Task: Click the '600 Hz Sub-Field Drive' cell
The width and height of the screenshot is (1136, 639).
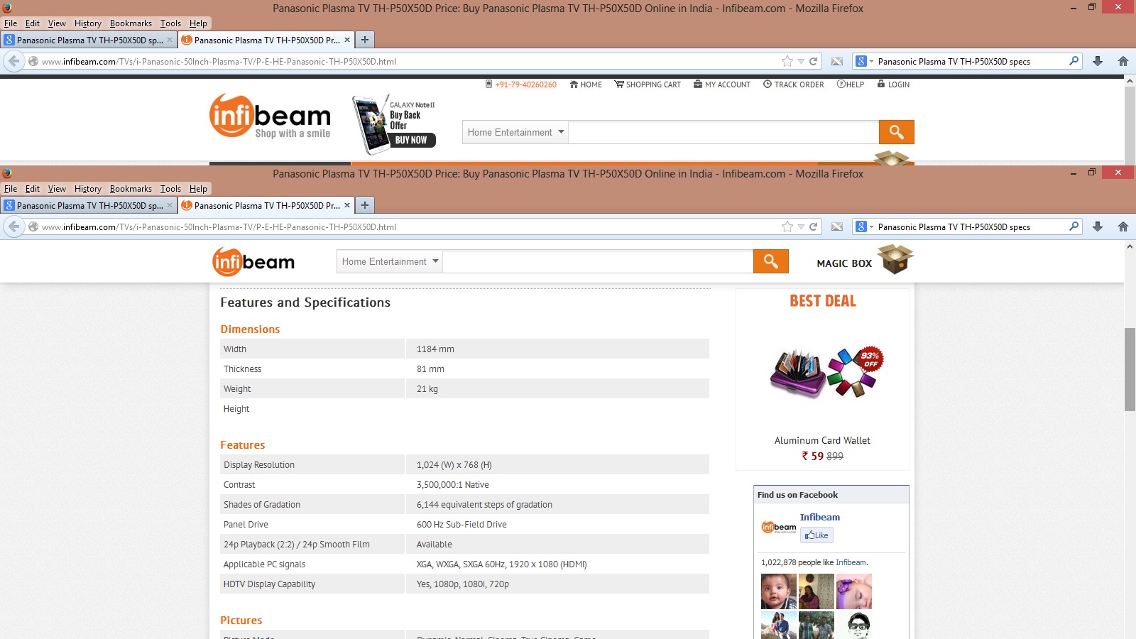Action: coord(461,525)
